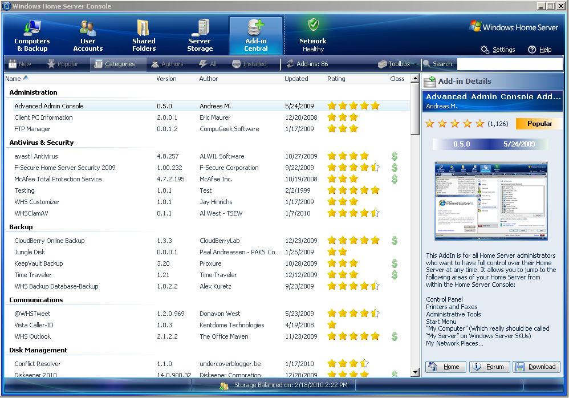Click the star rating in Add-in Details
The image size is (569, 398).
(455, 124)
